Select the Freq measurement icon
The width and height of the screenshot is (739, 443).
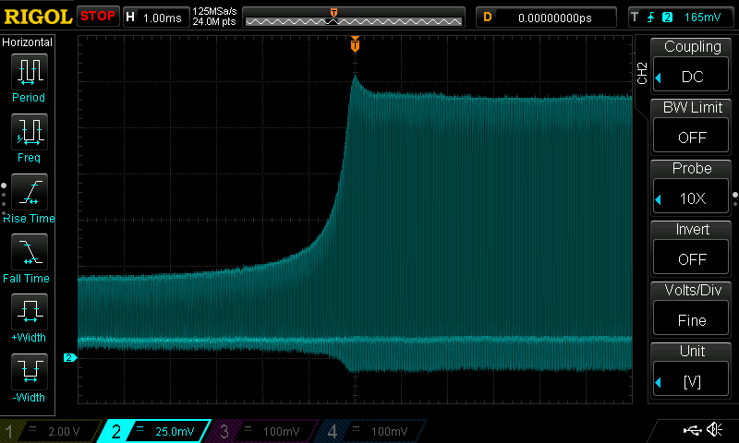click(29, 132)
